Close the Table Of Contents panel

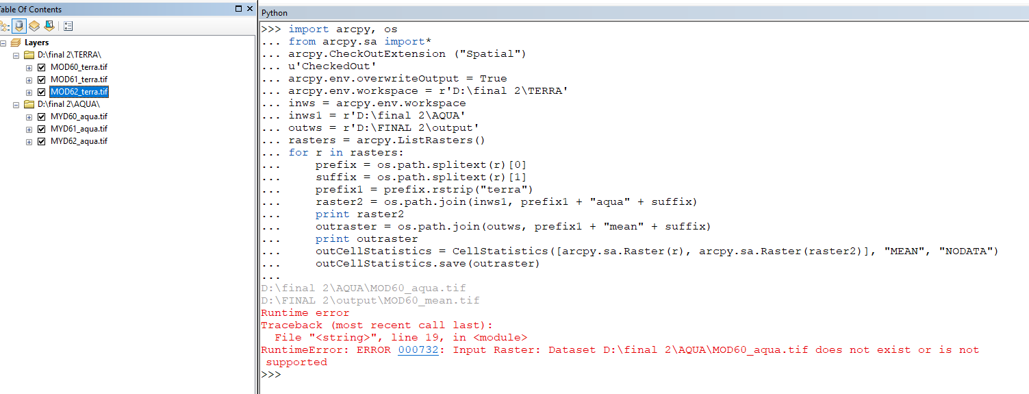(249, 9)
